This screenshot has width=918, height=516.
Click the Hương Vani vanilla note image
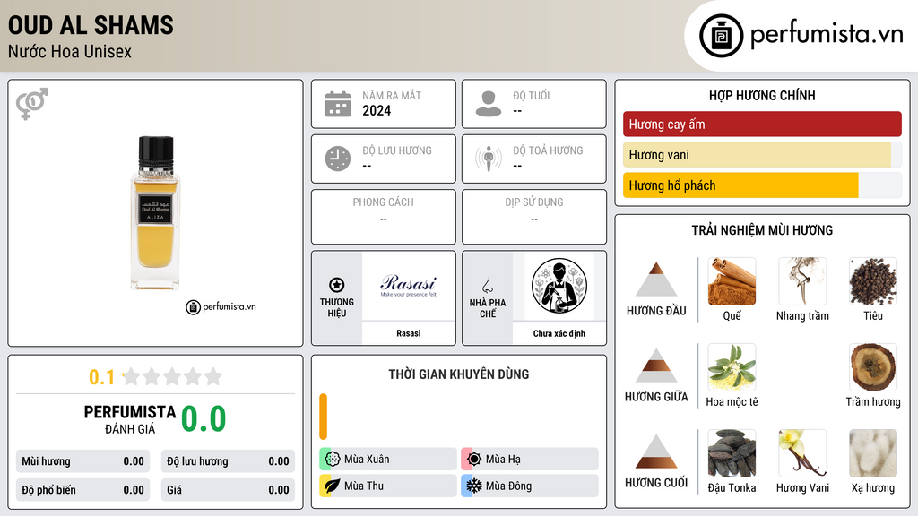pos(802,453)
